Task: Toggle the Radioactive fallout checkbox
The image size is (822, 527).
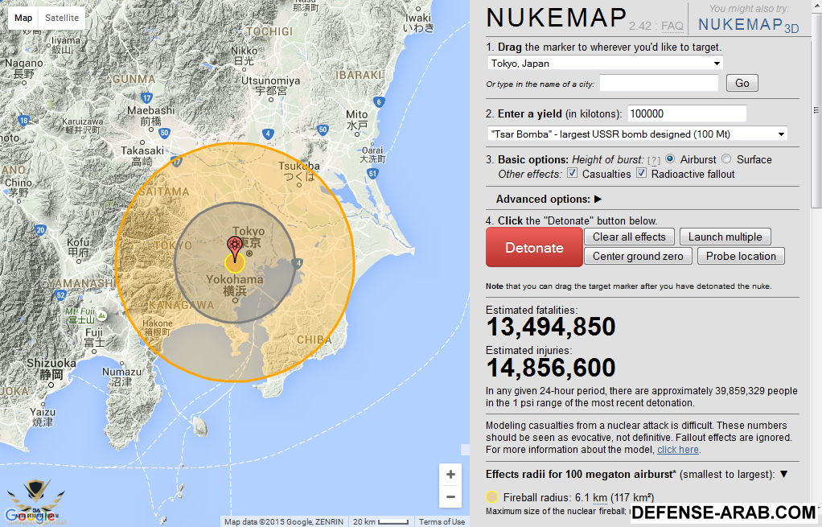Action: click(x=641, y=173)
